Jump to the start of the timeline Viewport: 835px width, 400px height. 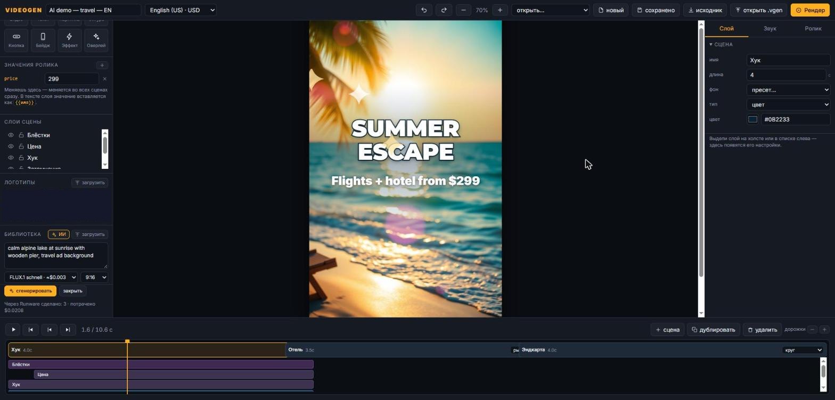[x=31, y=330]
